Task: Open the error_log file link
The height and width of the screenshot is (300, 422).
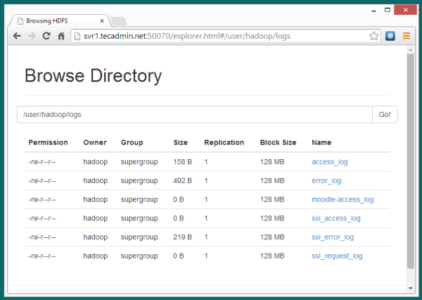Action: pos(326,180)
